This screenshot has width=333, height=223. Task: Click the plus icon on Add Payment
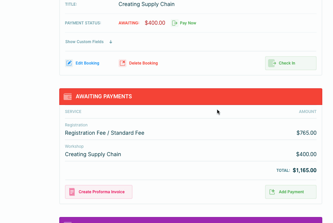[272, 192]
